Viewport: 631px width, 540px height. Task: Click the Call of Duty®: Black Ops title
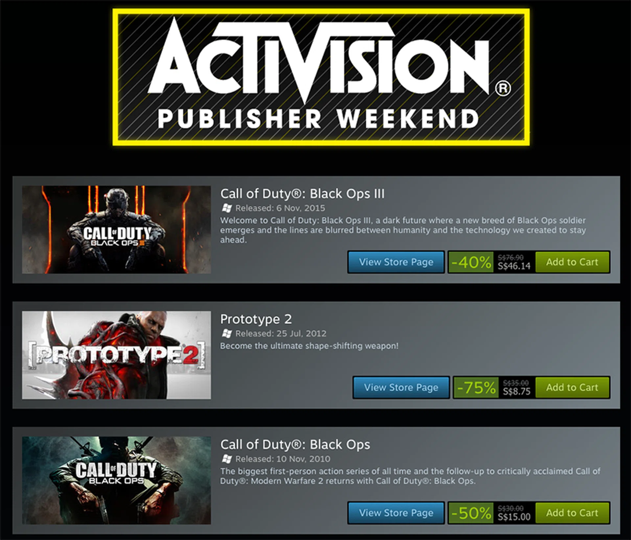coord(295,445)
